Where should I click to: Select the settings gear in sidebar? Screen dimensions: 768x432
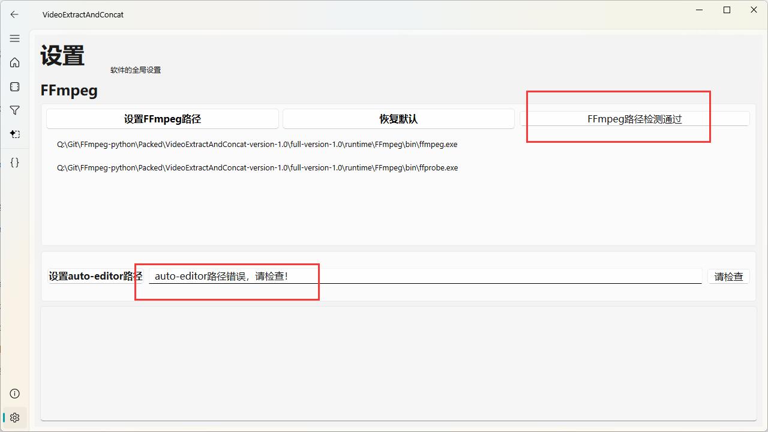pyautogui.click(x=14, y=418)
